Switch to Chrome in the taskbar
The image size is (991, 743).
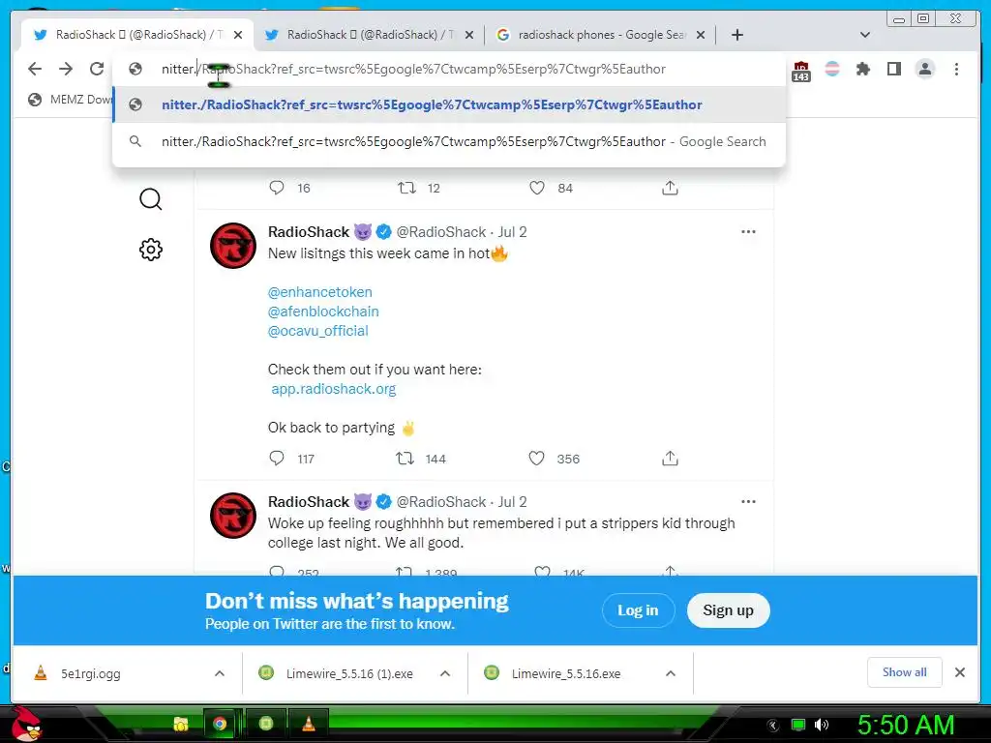220,724
